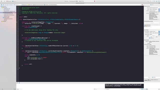160x90 pixels.
Task: Select the Standard editor layout
Action: coord(148,1)
